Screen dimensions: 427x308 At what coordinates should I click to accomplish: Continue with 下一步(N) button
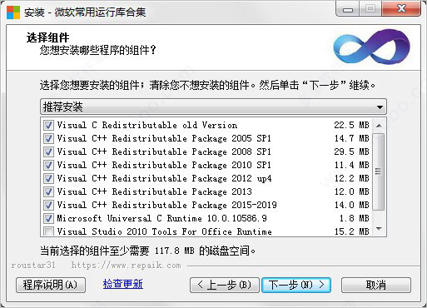[x=296, y=285]
